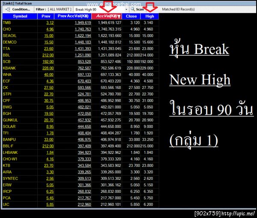The height and width of the screenshot is (218, 257).
Task: Click Prev AccVal 1,740,763 for CHO
Action: point(83,29)
